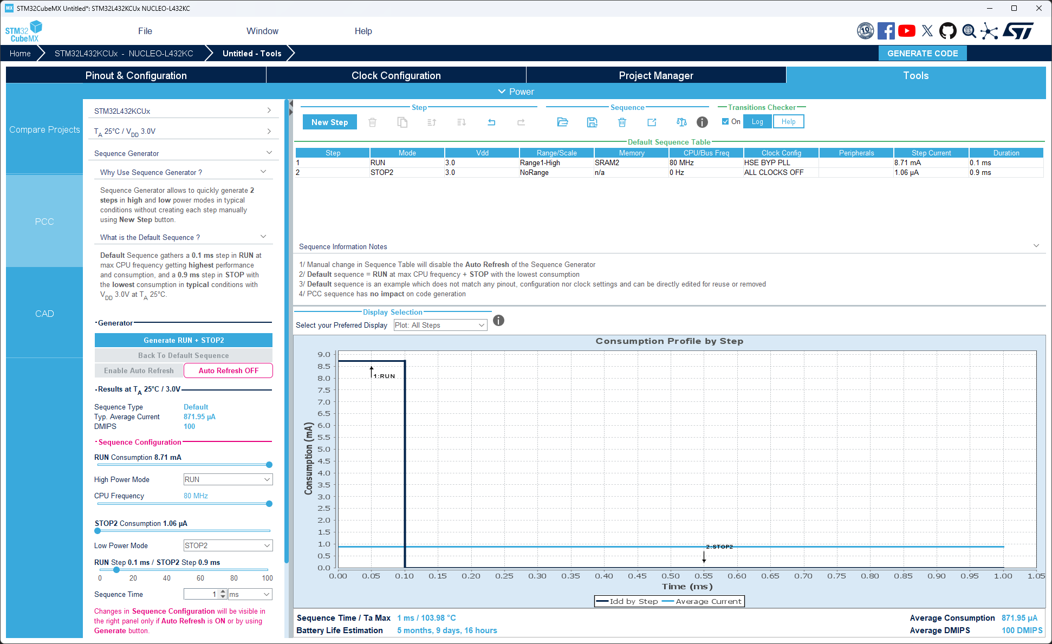Open the Plot: All Steps dropdown
The width and height of the screenshot is (1052, 644).
click(x=440, y=325)
